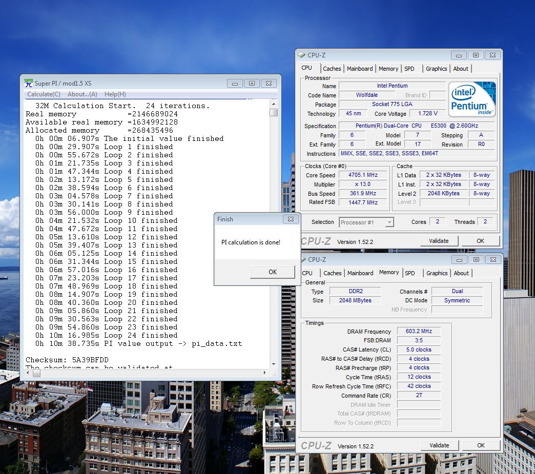535x474 pixels.
Task: Click the Rated FSB value 1447.7 MHz
Action: click(363, 202)
